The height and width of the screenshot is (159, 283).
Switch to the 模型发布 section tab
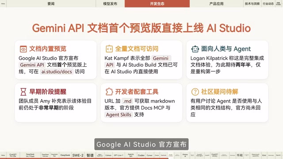pyautogui.click(x=110, y=4)
